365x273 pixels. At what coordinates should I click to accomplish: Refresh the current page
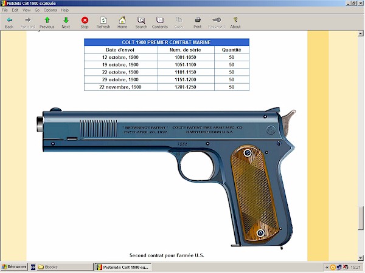coord(103,20)
